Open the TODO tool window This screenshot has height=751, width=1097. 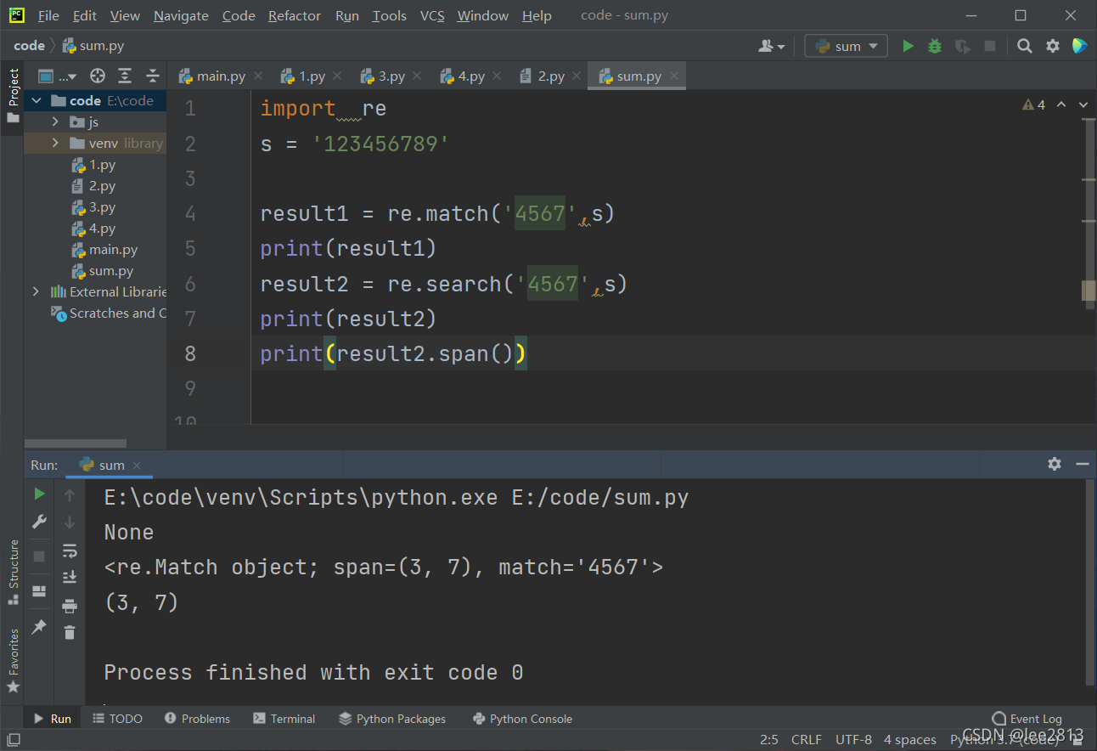point(117,719)
